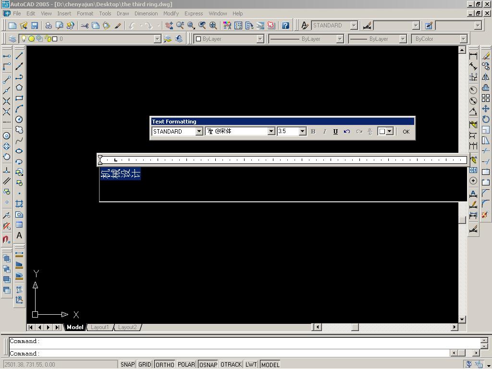Click the Help question mark icon

pyautogui.click(x=285, y=25)
